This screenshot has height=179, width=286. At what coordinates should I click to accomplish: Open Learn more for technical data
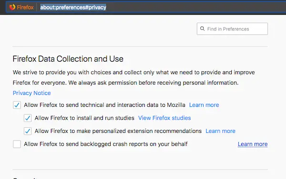204,105
